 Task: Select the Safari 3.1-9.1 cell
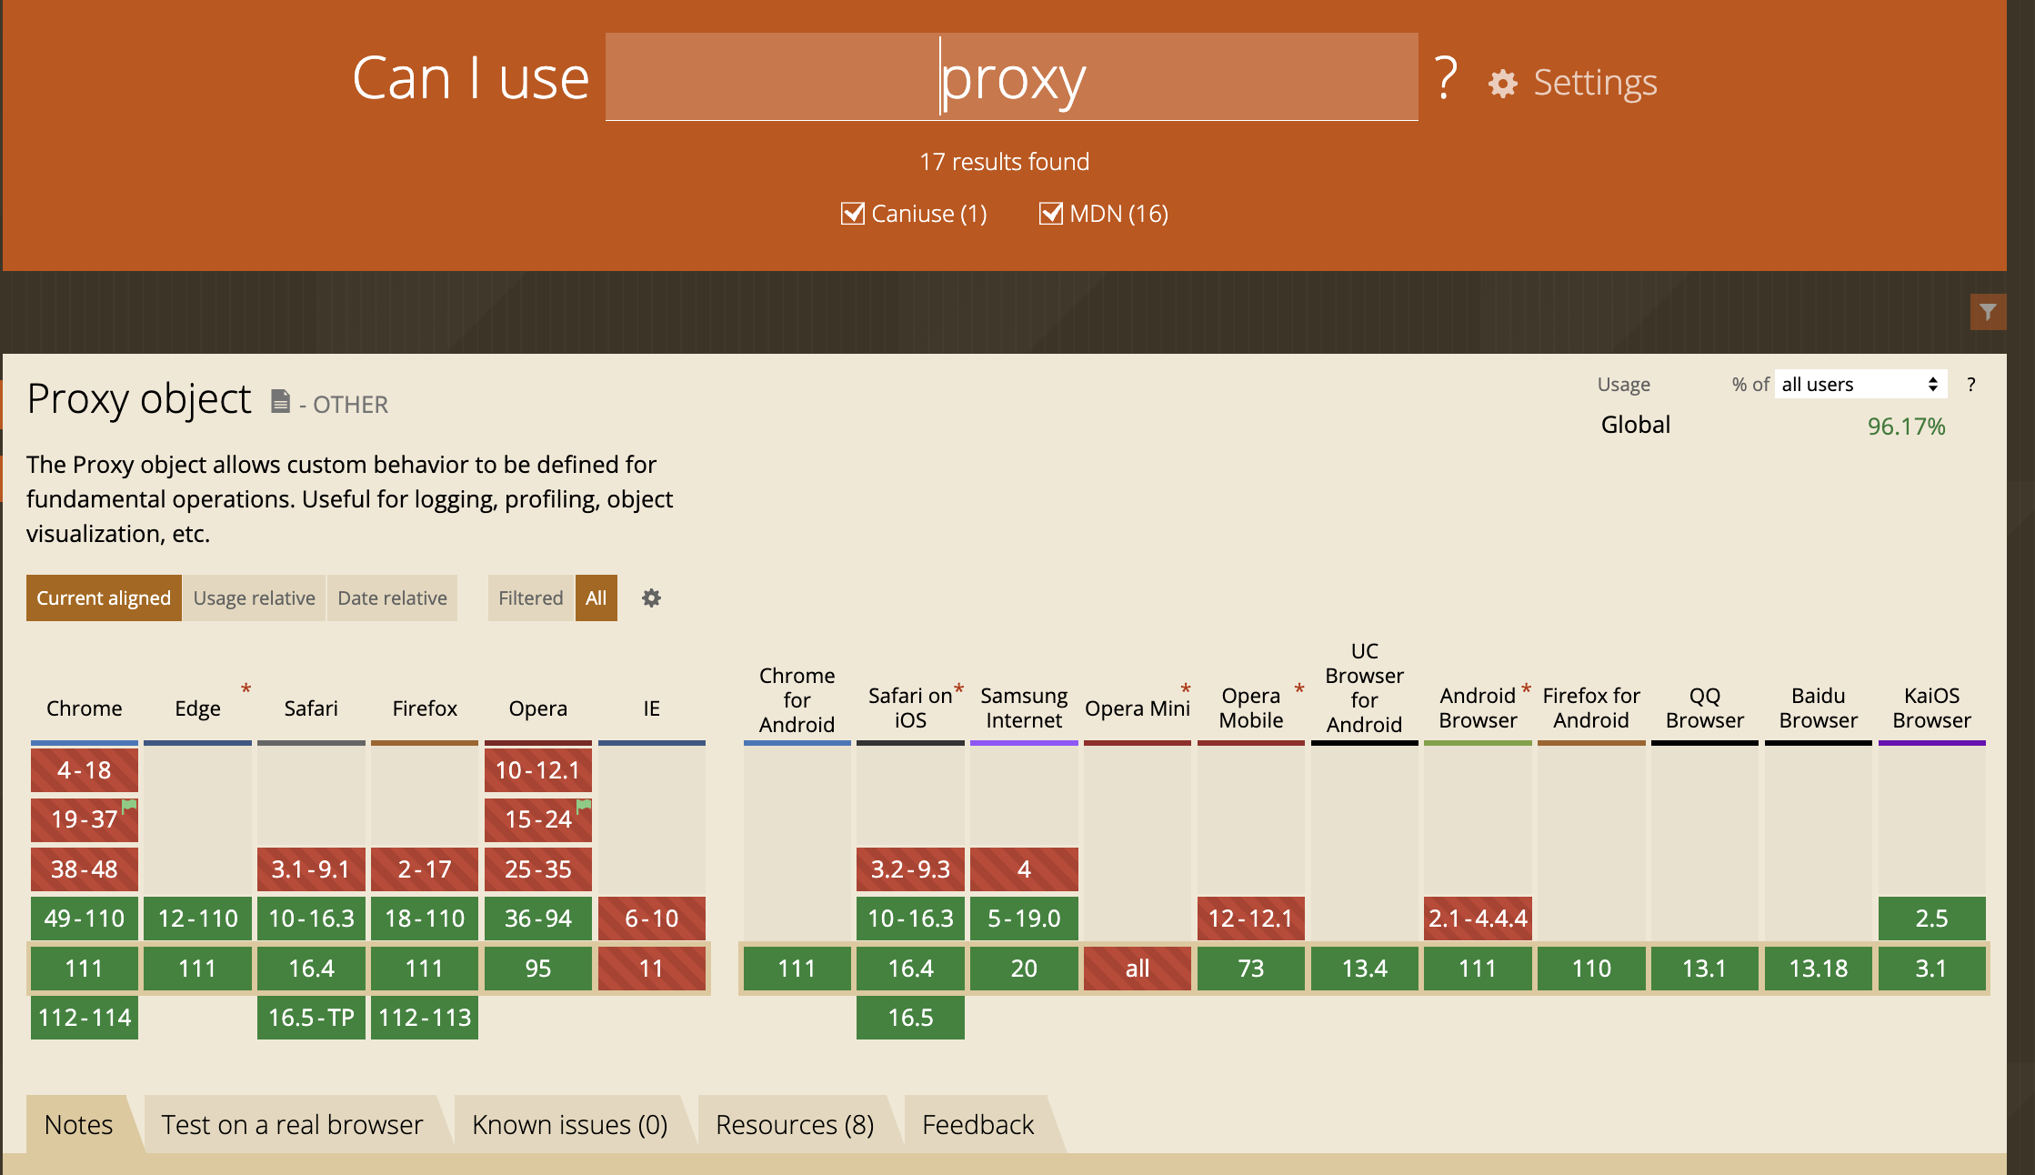[311, 869]
